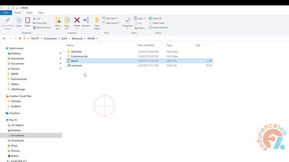Expand chevron after This PC in address bar

(41, 39)
